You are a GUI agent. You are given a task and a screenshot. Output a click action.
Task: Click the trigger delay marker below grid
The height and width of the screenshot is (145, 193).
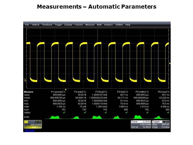(66, 89)
